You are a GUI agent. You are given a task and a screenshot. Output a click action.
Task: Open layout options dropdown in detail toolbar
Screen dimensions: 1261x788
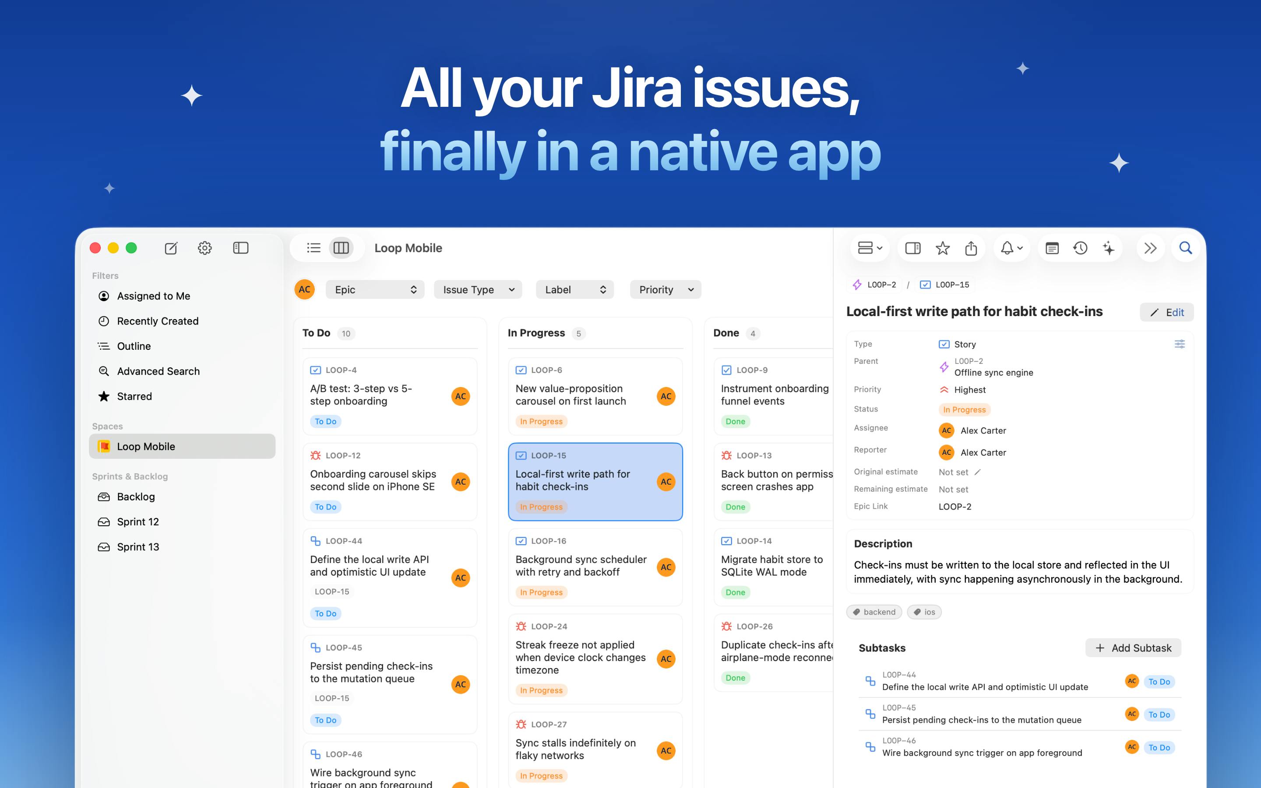870,248
